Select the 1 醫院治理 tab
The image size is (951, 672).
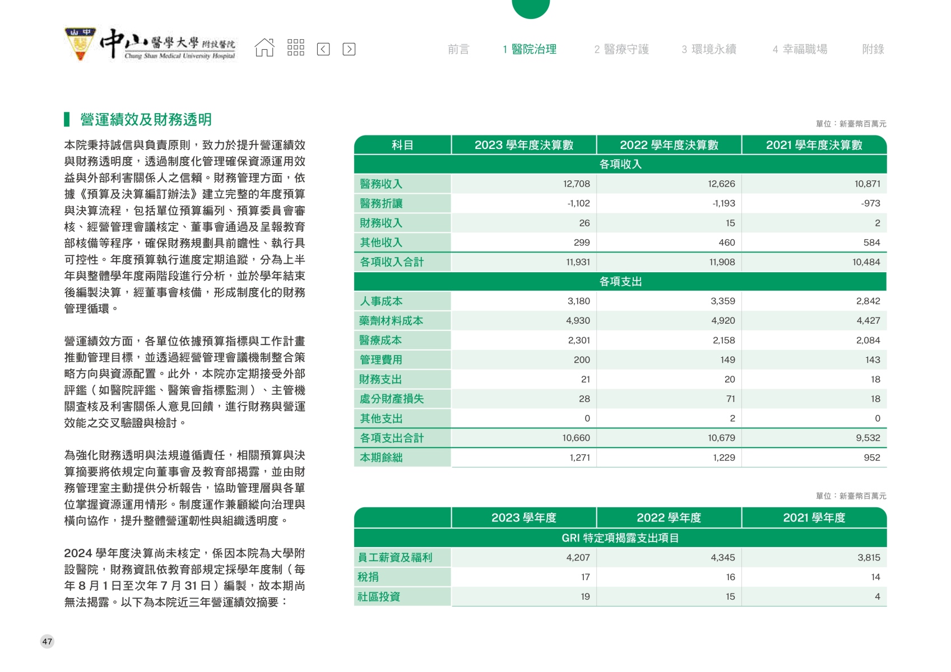[x=530, y=49]
